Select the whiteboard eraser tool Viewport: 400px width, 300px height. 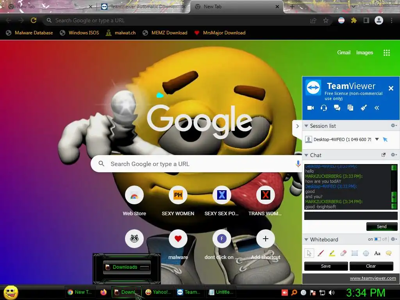(343, 253)
